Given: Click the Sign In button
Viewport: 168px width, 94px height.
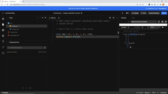Looking at the screenshot, I should tap(164, 13).
